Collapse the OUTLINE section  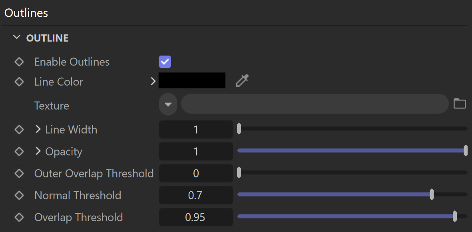click(x=17, y=37)
